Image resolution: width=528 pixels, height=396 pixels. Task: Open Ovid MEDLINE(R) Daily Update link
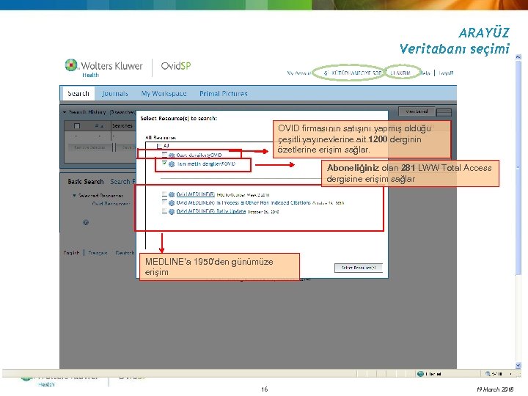point(211,211)
